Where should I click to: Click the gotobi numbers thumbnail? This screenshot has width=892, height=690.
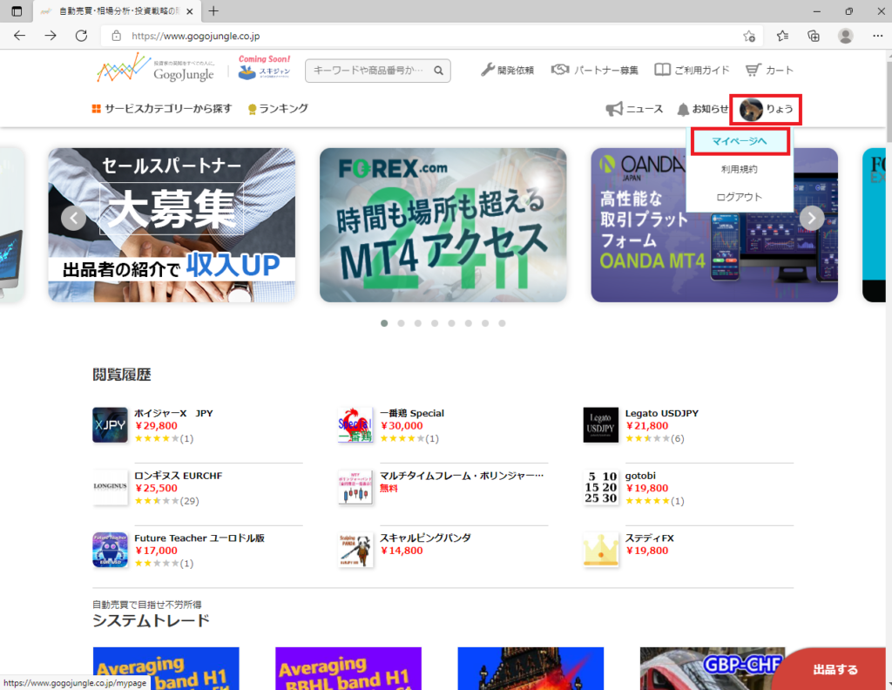(x=601, y=487)
